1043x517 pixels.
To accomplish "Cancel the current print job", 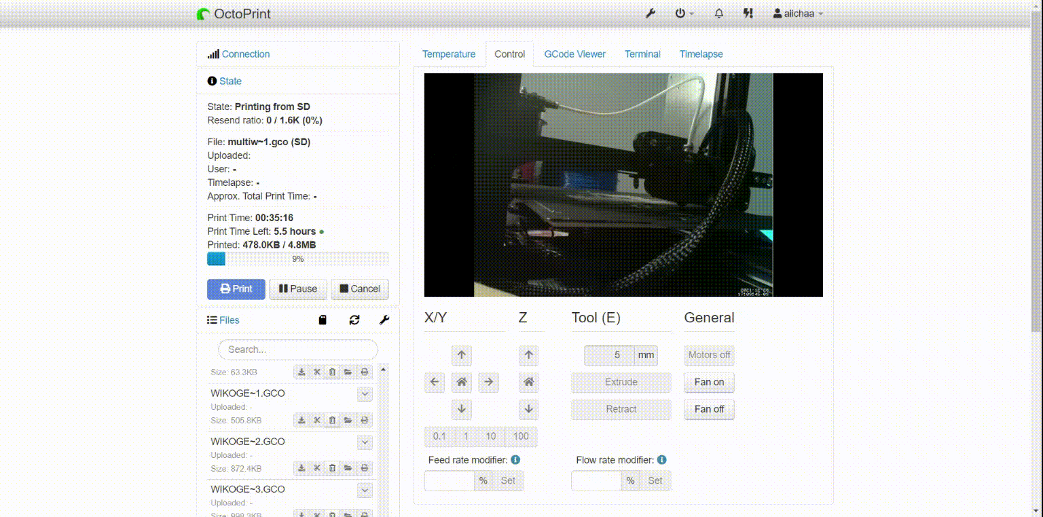I will pos(360,289).
